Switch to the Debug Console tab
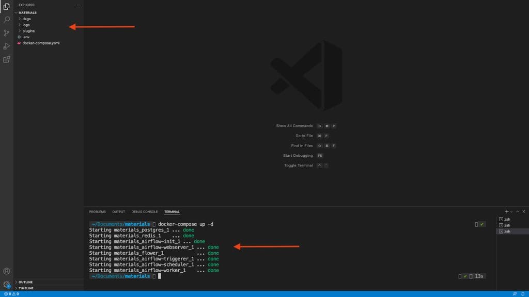529x297 pixels. click(145, 212)
